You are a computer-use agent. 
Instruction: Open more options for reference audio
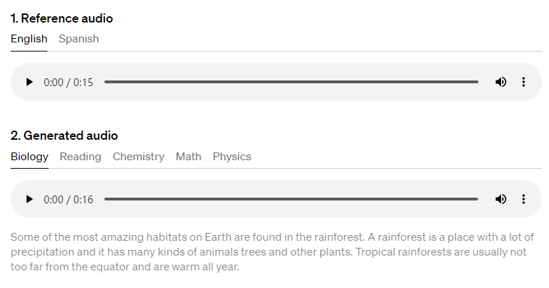524,82
